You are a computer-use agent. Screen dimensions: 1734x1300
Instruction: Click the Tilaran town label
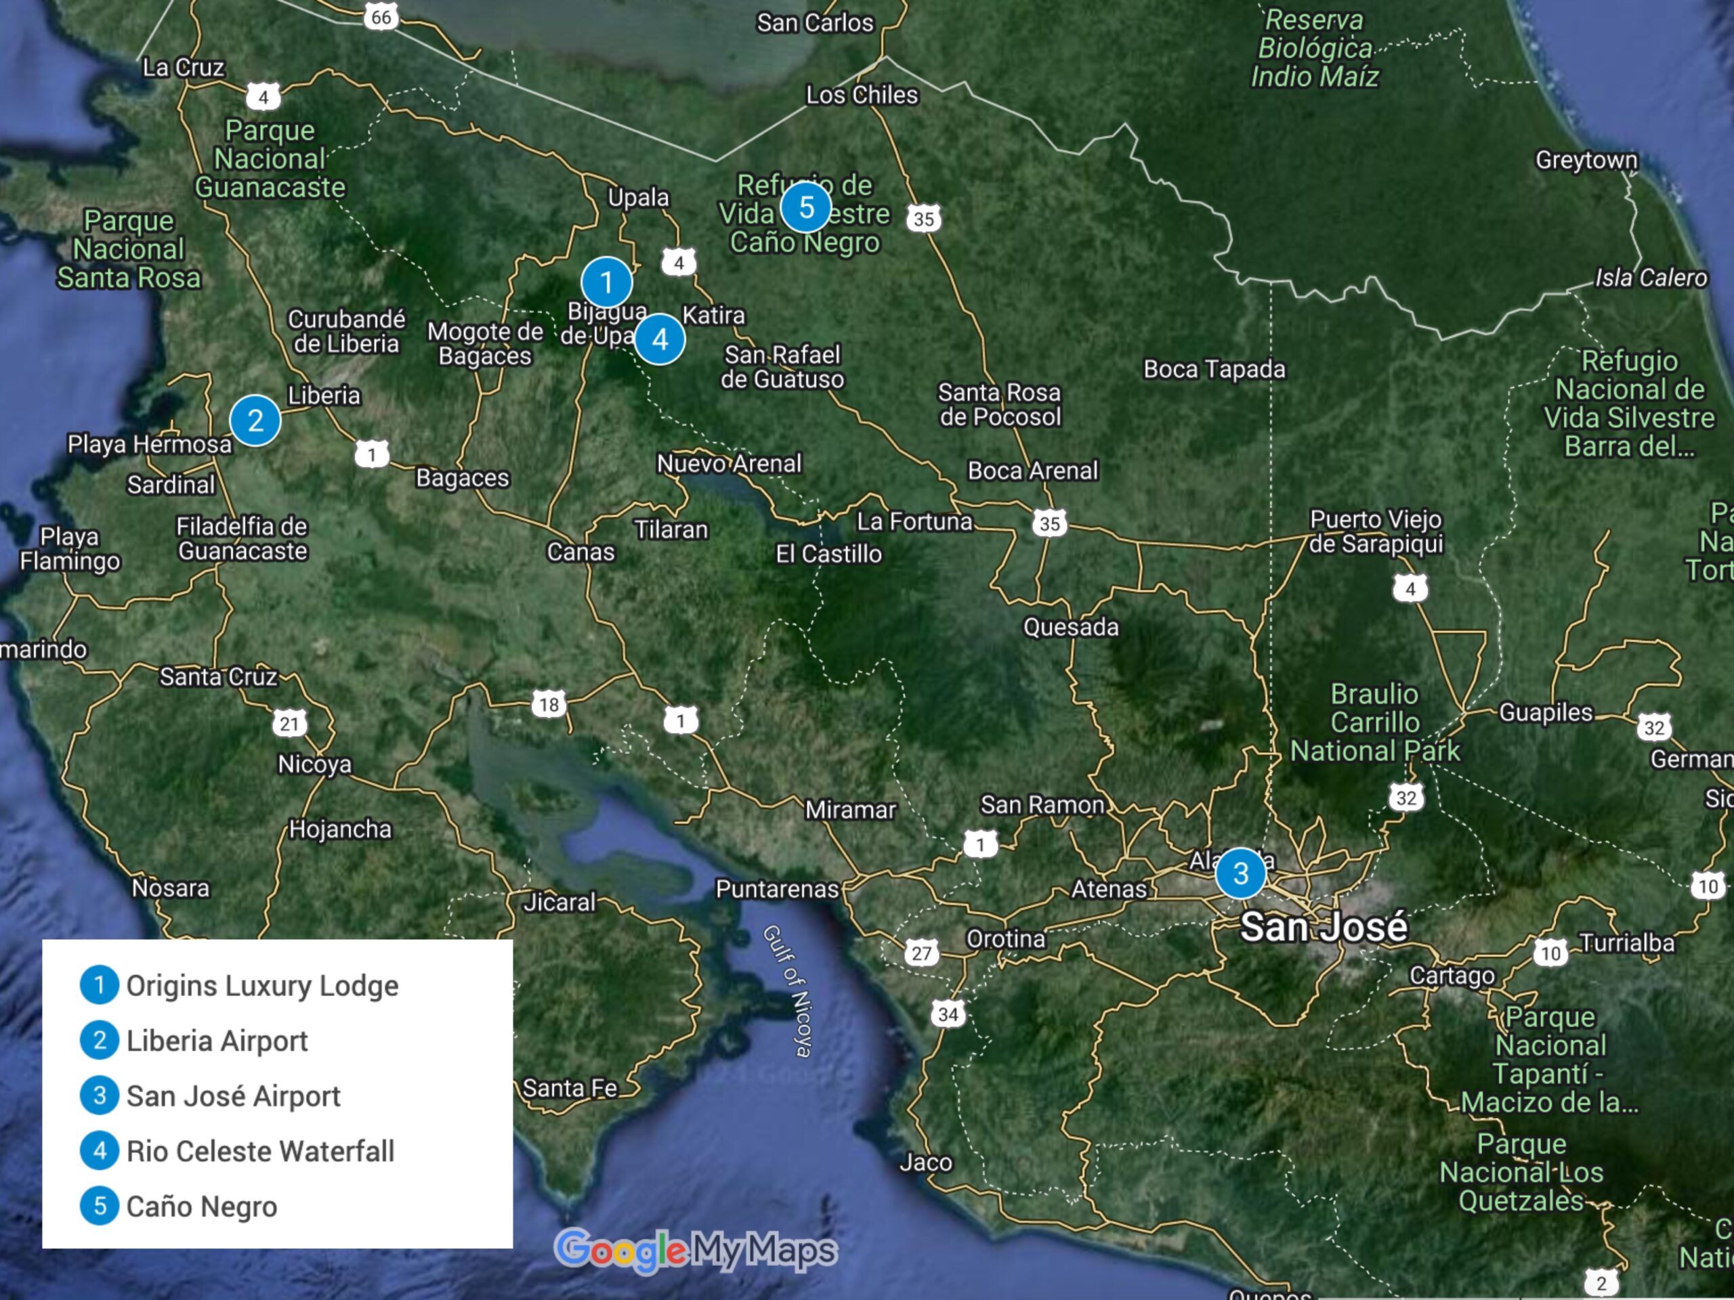[671, 529]
